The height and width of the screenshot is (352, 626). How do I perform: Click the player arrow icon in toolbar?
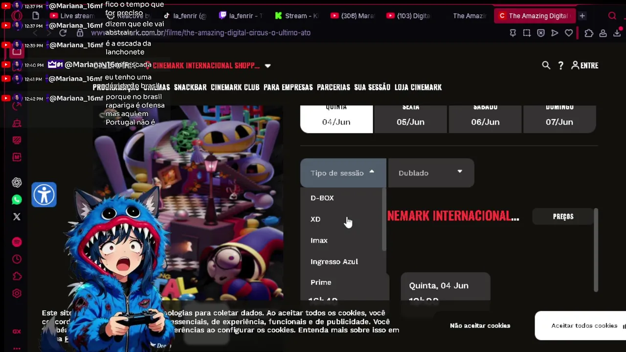[555, 33]
